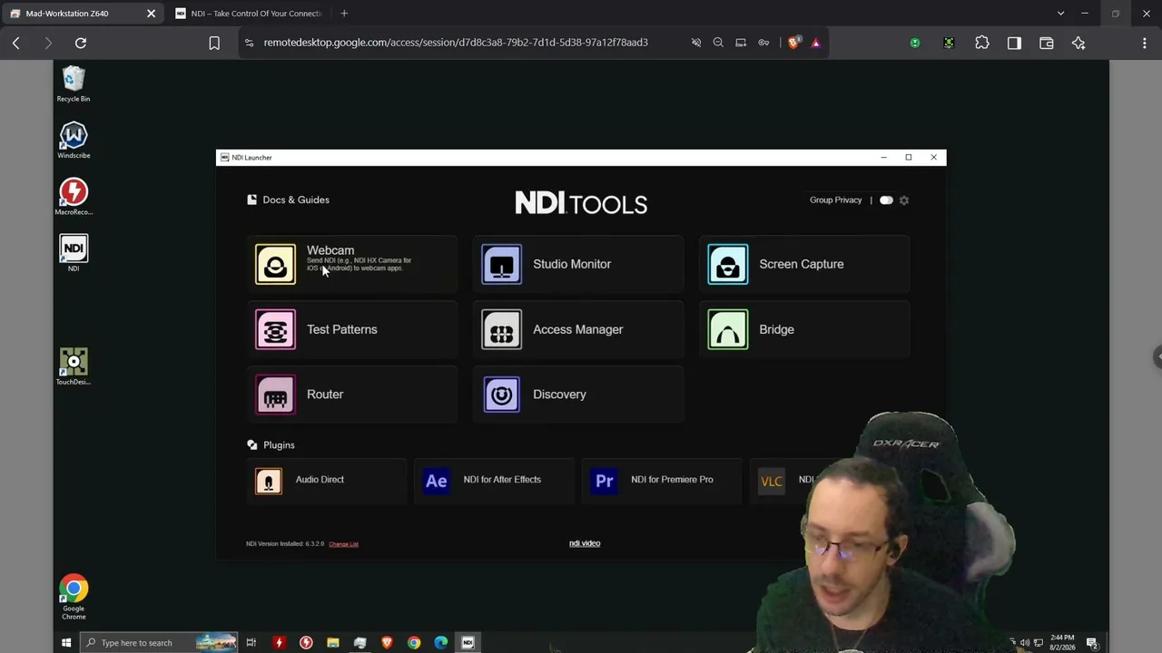Maximize the NDI Launcher window
This screenshot has width=1162, height=653.
click(x=908, y=158)
